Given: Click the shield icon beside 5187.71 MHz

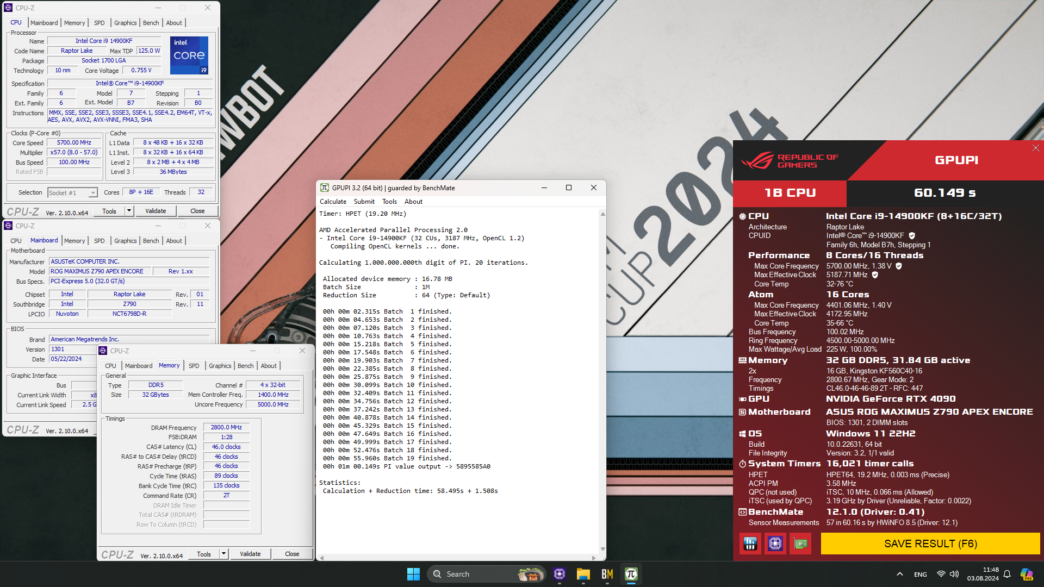Looking at the screenshot, I should pos(875,275).
